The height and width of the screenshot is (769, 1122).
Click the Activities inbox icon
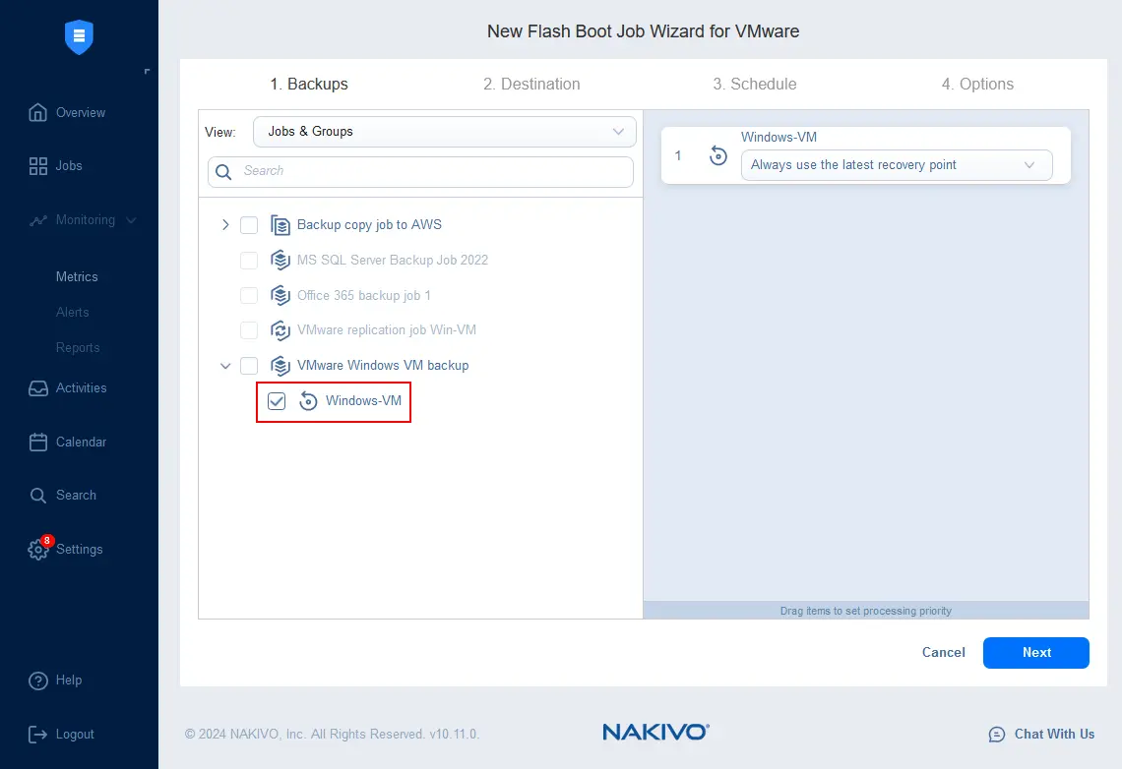(x=38, y=388)
